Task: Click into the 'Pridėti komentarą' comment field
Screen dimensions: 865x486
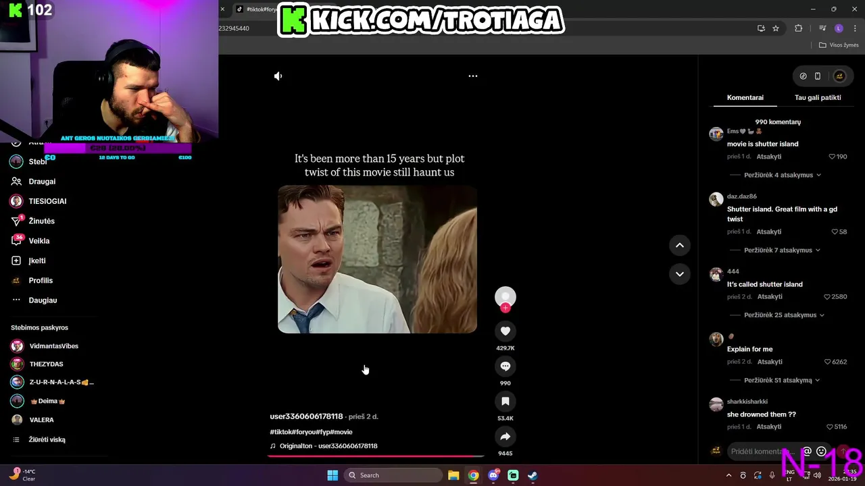Action: [762, 452]
